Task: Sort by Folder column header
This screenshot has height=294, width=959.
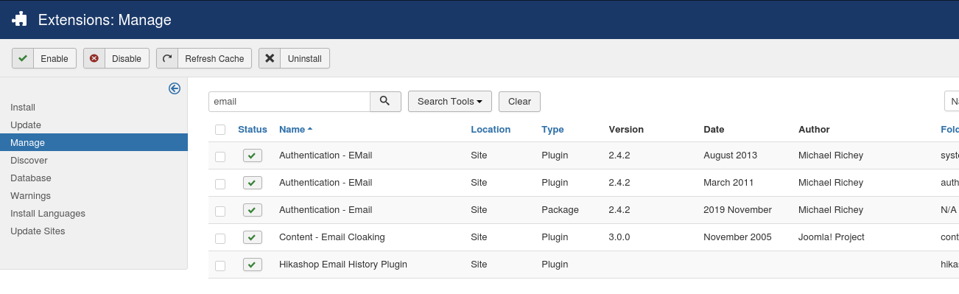Action: [949, 129]
